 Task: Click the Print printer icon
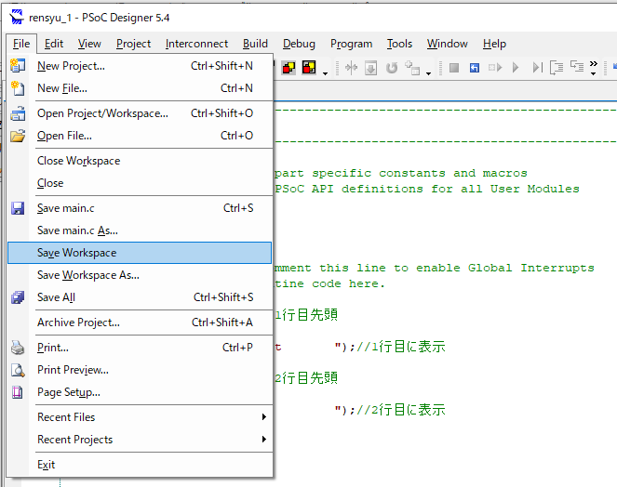[x=18, y=348]
